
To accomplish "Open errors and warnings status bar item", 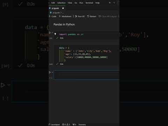I will tap(66, 125).
